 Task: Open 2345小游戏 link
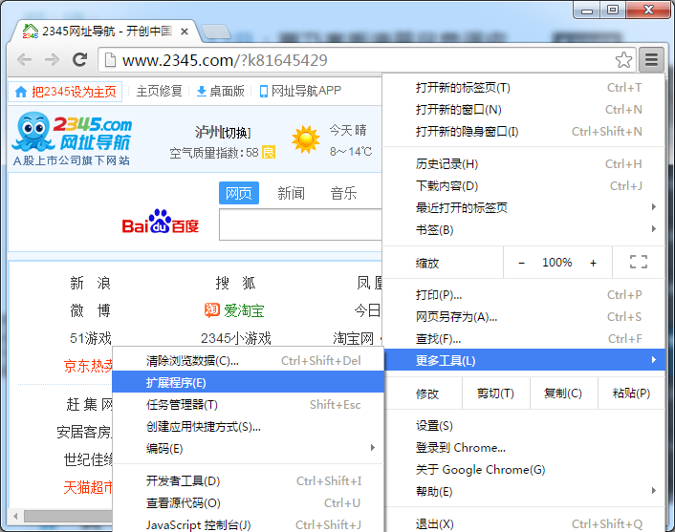click(x=236, y=338)
